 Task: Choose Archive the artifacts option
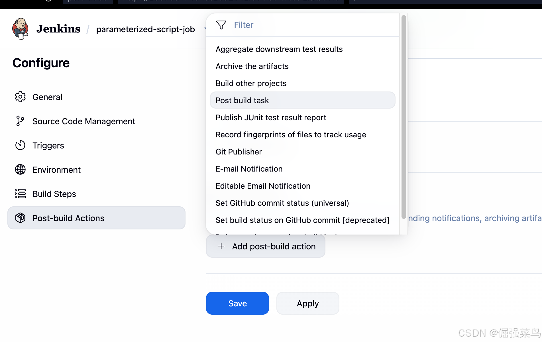click(252, 66)
